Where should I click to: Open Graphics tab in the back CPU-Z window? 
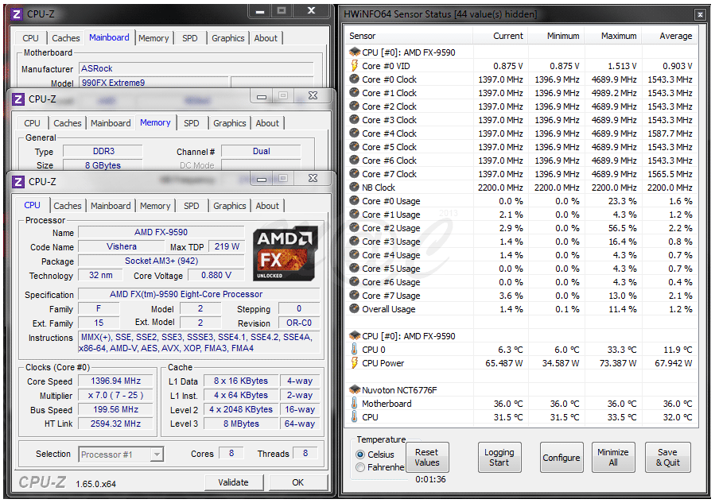pyautogui.click(x=227, y=38)
